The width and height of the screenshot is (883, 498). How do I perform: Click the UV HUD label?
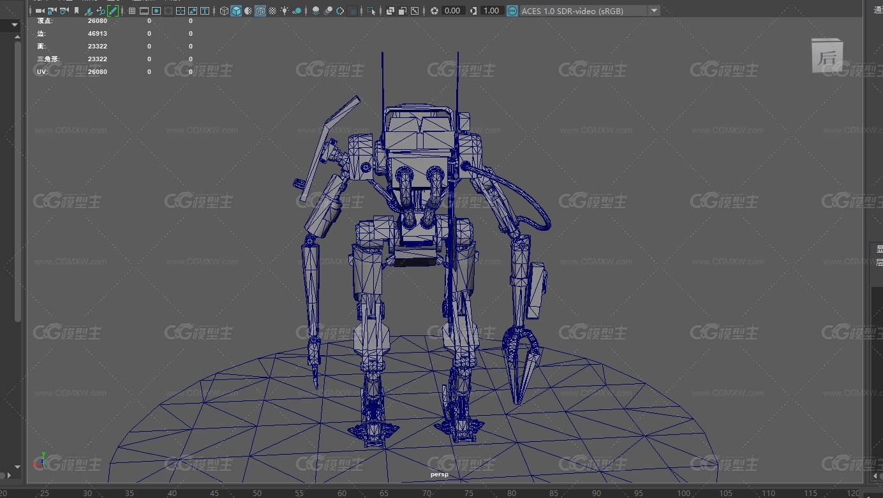pos(41,71)
